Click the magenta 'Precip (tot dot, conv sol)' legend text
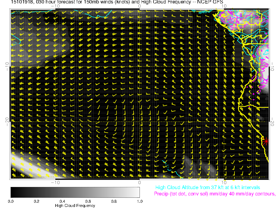This screenshot has width=277, height=214. coord(215,194)
